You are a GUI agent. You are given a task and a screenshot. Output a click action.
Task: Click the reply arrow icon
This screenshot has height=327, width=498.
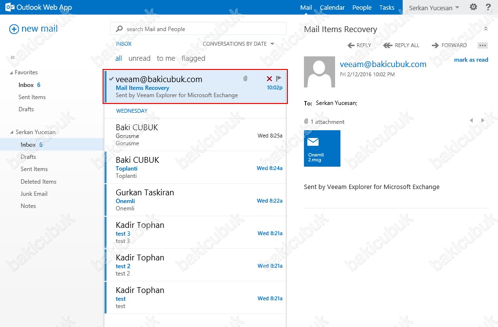pyautogui.click(x=351, y=45)
